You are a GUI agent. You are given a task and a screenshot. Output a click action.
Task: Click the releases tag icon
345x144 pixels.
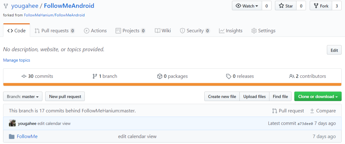coord(229,76)
